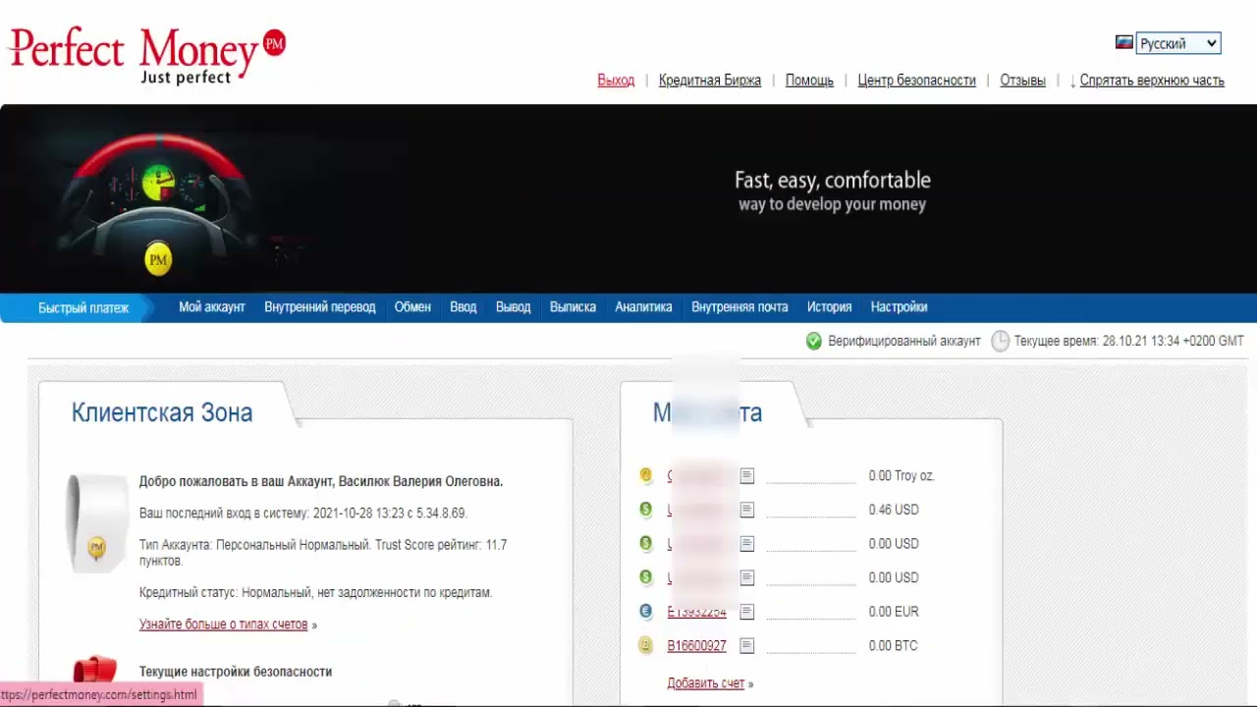The height and width of the screenshot is (707, 1257).
Task: Click the Текущее время 28.10.21 text
Action: pos(1129,341)
